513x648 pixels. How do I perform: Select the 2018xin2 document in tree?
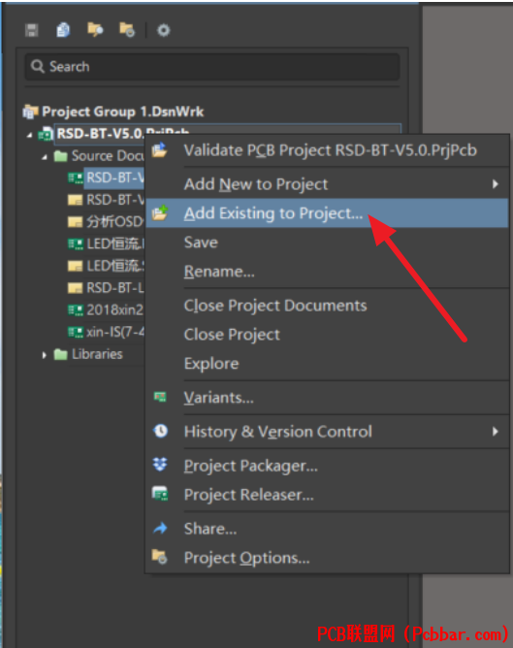click(106, 310)
